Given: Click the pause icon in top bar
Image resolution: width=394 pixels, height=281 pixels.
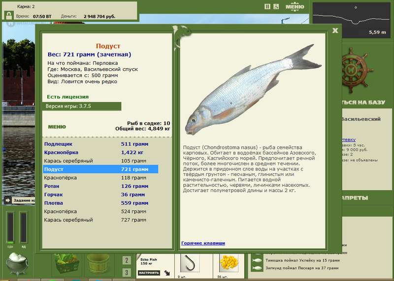Looking at the screenshot, I should point(267,7).
